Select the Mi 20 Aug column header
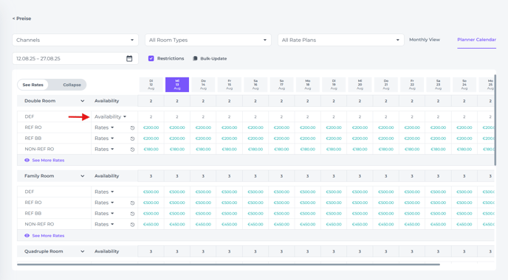Image resolution: width=508 pixels, height=280 pixels. pos(360,85)
